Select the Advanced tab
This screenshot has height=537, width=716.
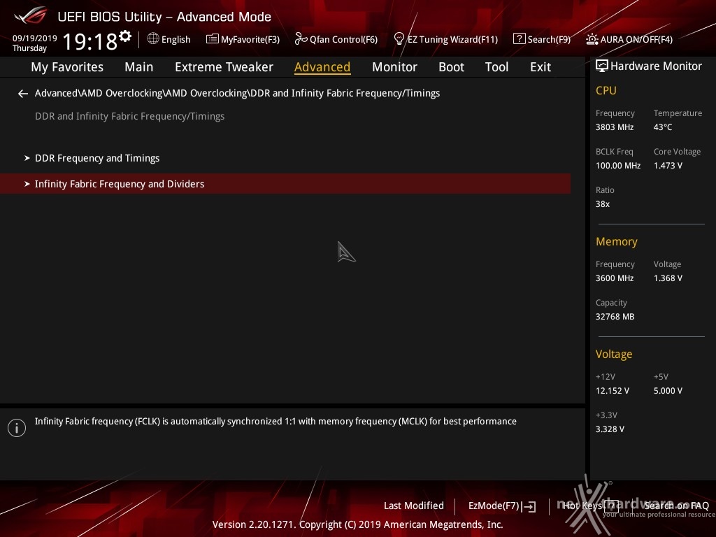coord(322,67)
